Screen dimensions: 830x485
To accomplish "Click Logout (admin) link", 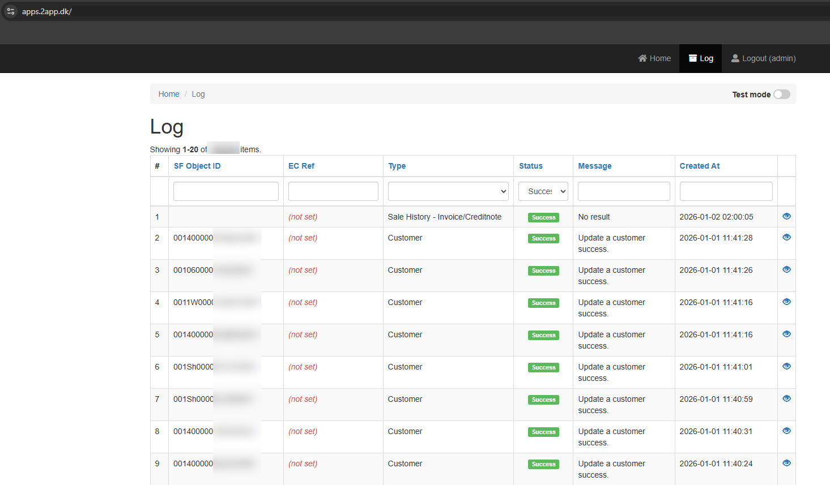I will pos(763,58).
